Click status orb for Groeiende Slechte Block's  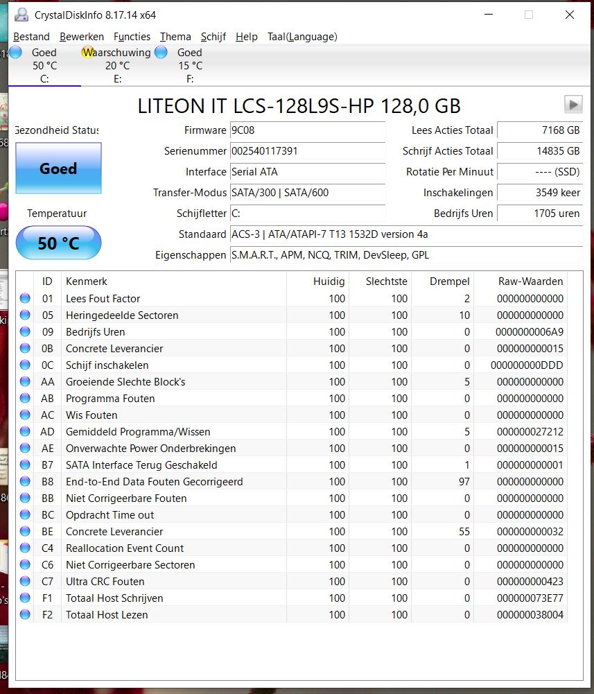(x=25, y=381)
